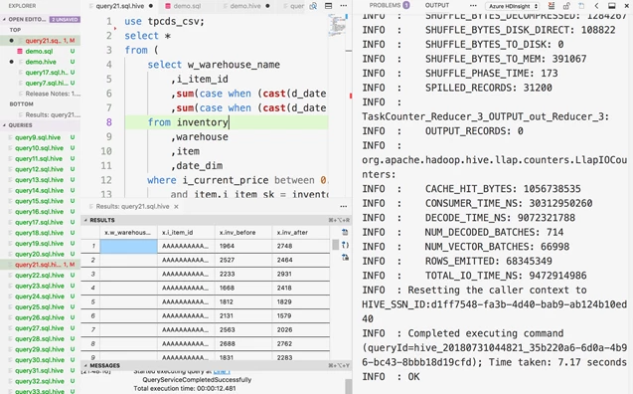633x394 pixels.
Task: Open Release Notes entry in open editors
Action: click(41, 94)
